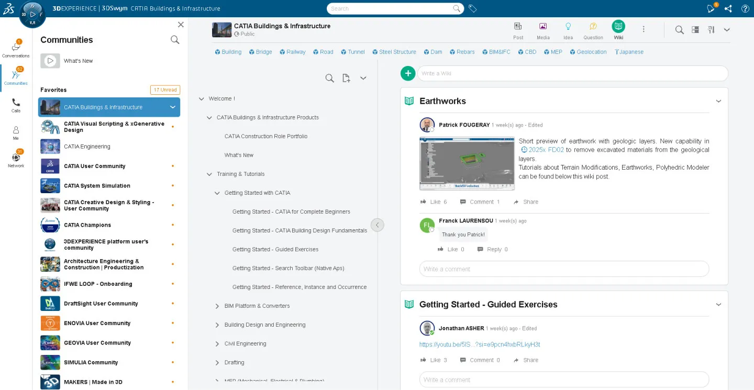Viewport: 754px width, 390px height.
Task: Filter by Railway tag
Action: click(x=293, y=52)
